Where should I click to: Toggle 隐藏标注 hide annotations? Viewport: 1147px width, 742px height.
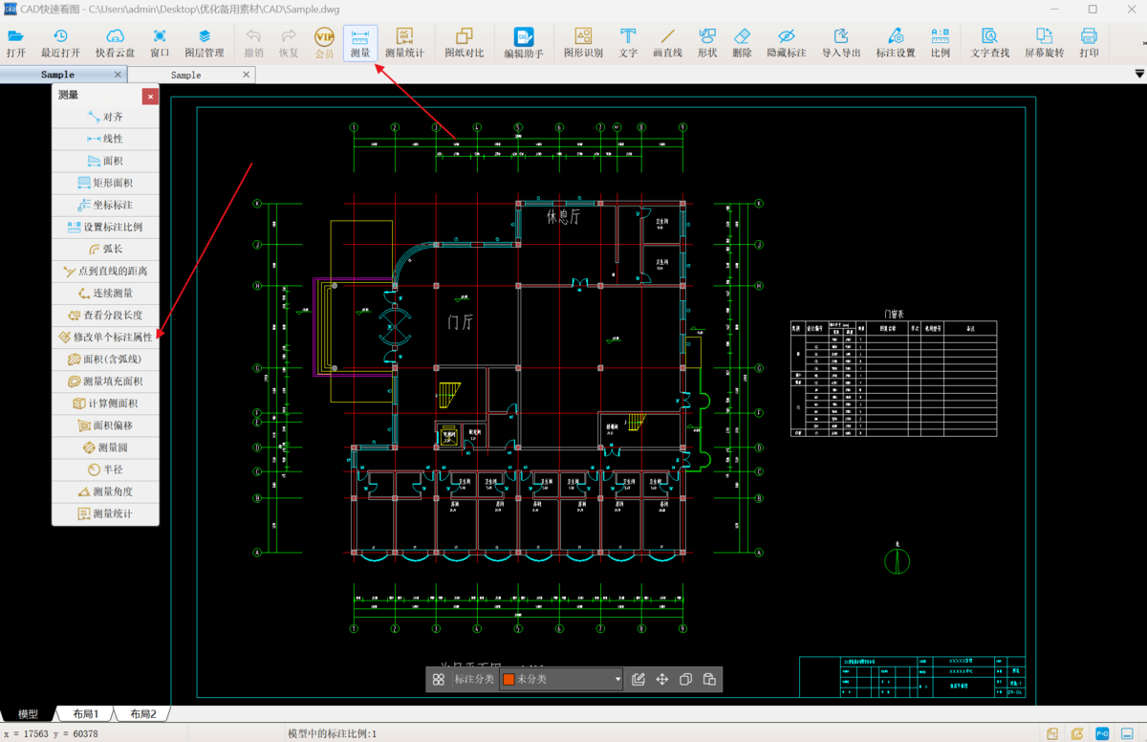click(x=787, y=43)
